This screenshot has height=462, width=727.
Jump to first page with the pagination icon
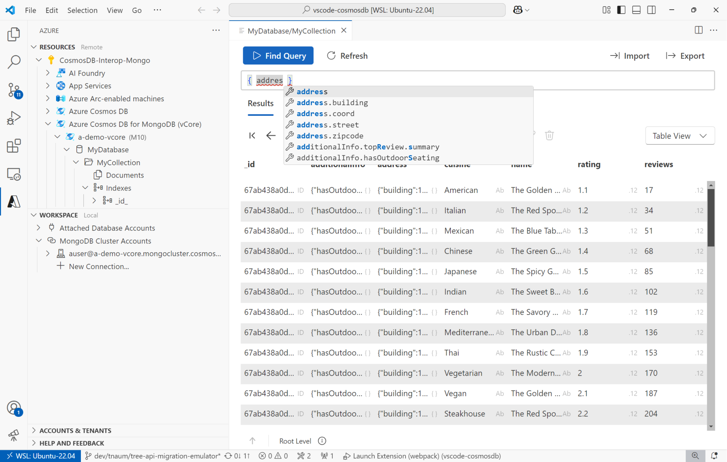click(x=252, y=135)
